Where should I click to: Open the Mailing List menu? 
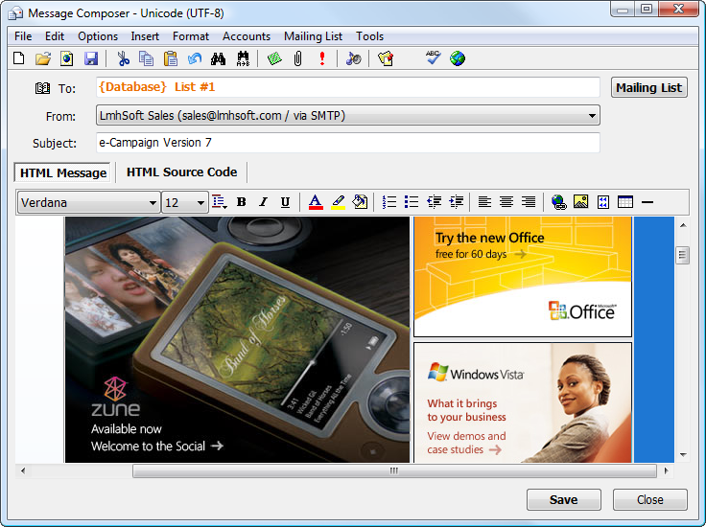(314, 36)
